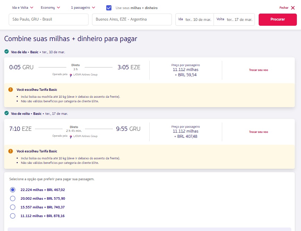Select 20.002 milhas + BRL 575,90 option
The height and width of the screenshot is (231, 301).
(13, 198)
